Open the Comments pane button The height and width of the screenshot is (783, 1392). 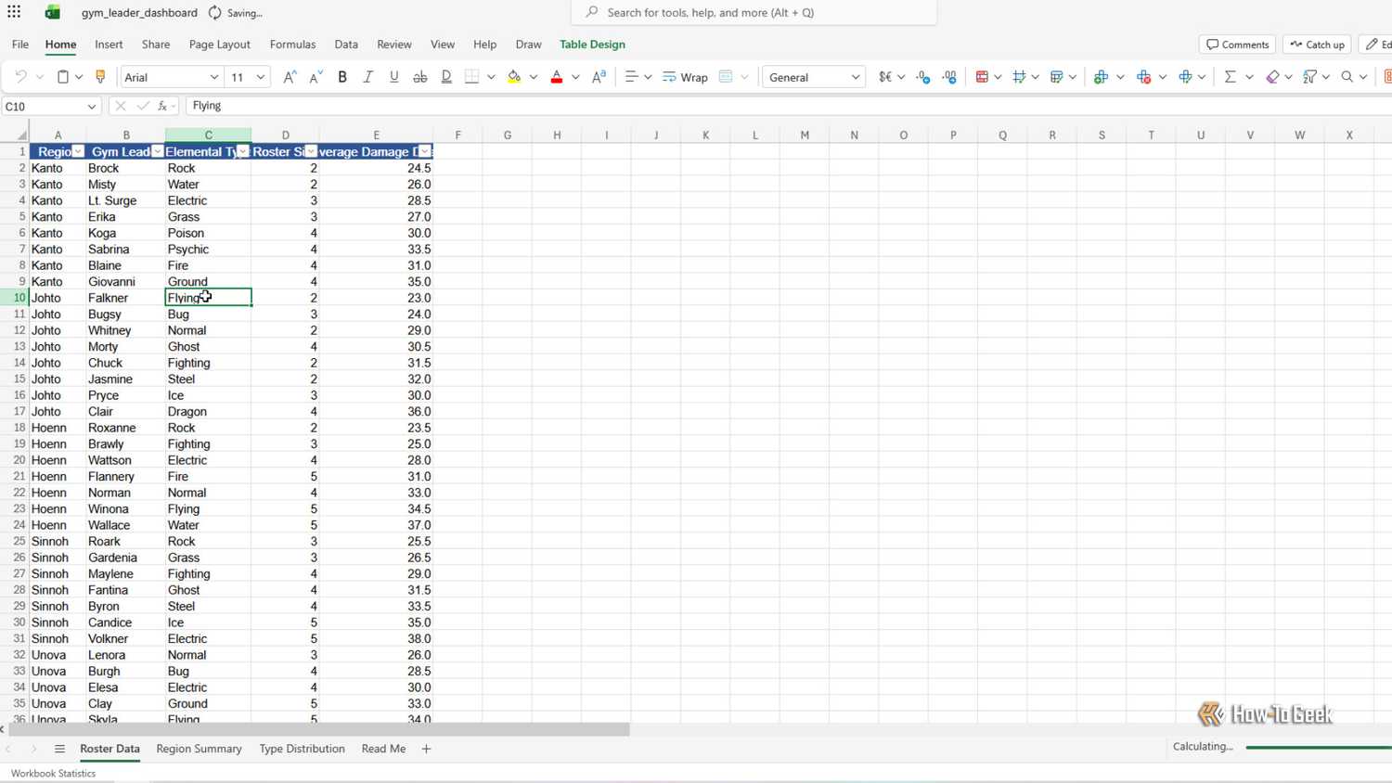click(x=1238, y=45)
